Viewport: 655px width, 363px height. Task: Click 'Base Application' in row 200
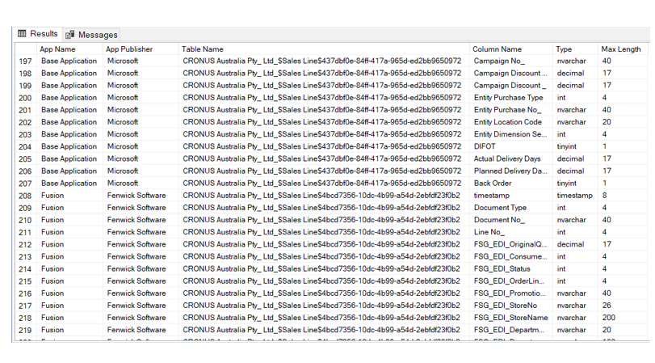point(69,98)
